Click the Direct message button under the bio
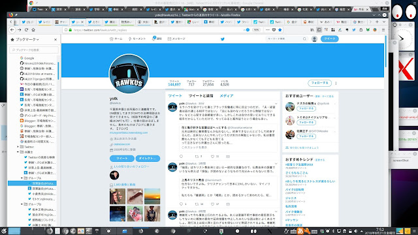Image resolution: width=418 pixels, height=235 pixels. (148, 158)
